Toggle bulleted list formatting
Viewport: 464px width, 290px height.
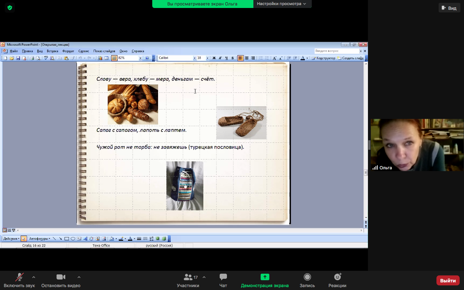click(x=267, y=58)
